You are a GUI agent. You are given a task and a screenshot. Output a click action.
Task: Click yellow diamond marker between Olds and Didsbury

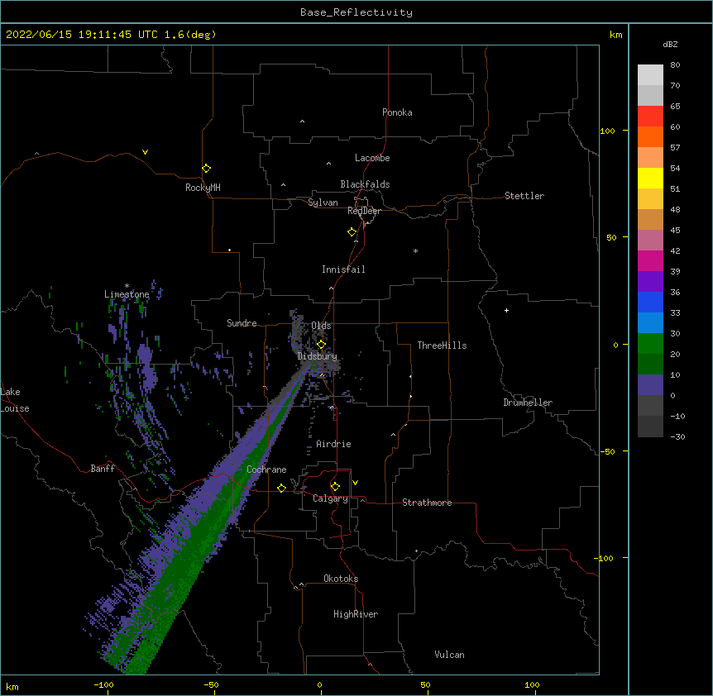click(321, 344)
